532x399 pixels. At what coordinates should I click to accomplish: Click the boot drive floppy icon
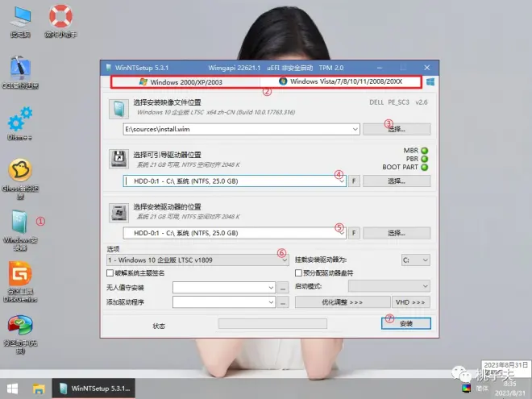click(x=118, y=159)
